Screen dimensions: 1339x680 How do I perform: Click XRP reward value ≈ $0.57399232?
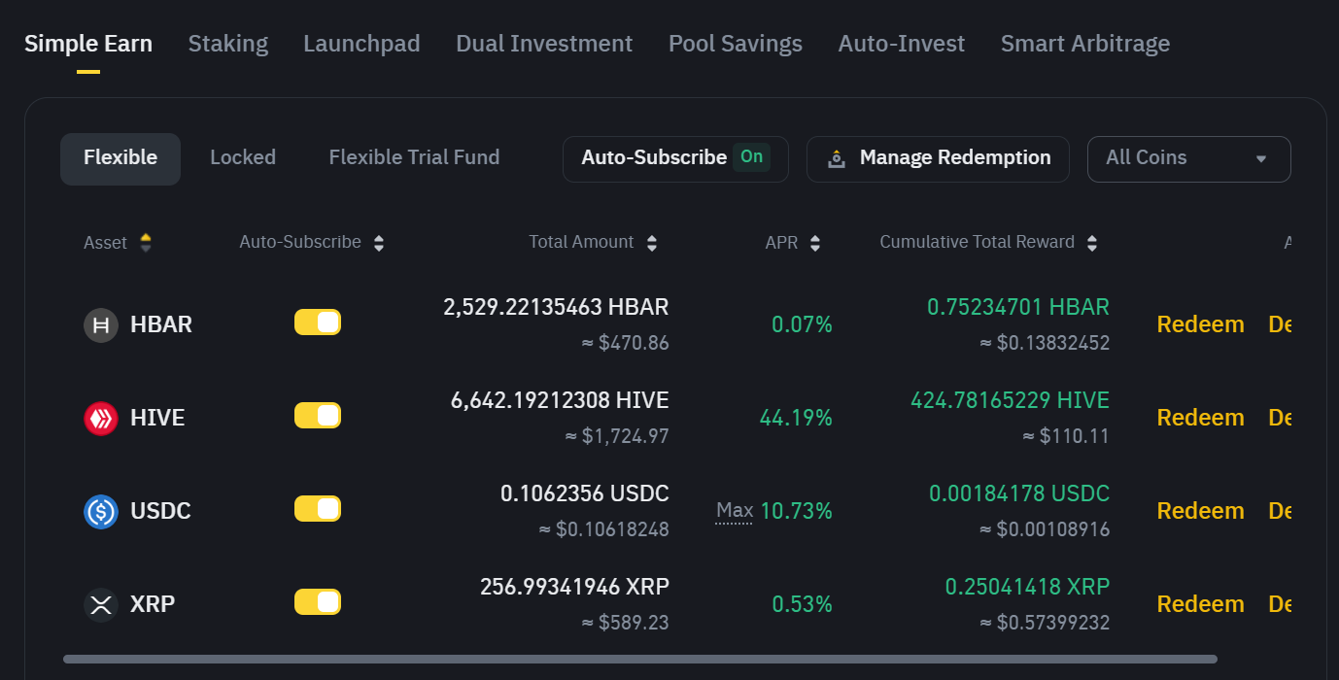pos(1045,623)
